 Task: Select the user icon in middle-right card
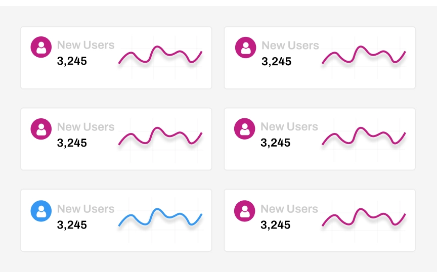pos(245,129)
